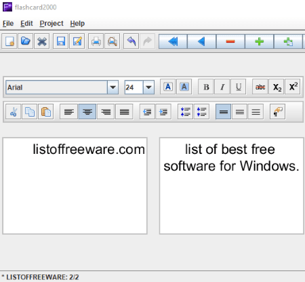Open Print Preview magnifier icon
This screenshot has width=305, height=282.
(113, 41)
